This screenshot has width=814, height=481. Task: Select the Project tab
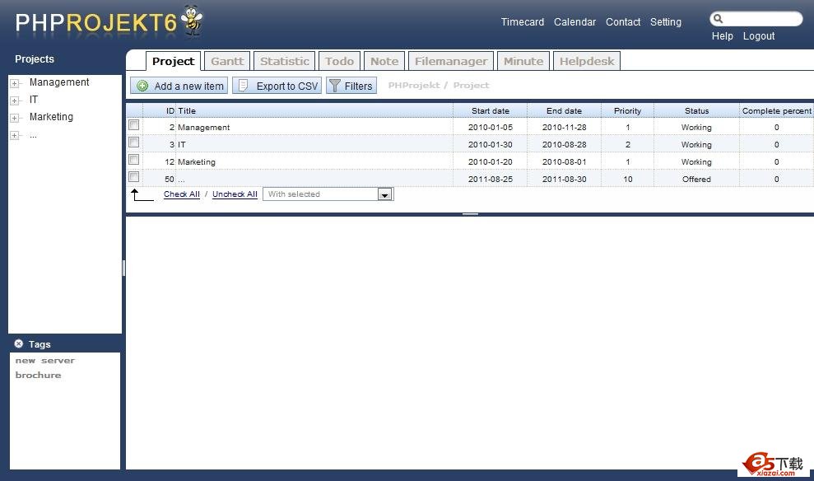(x=174, y=61)
